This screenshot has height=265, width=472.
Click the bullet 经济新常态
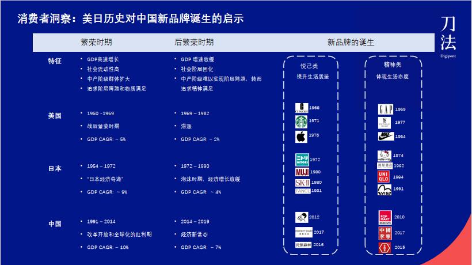pos(194,234)
